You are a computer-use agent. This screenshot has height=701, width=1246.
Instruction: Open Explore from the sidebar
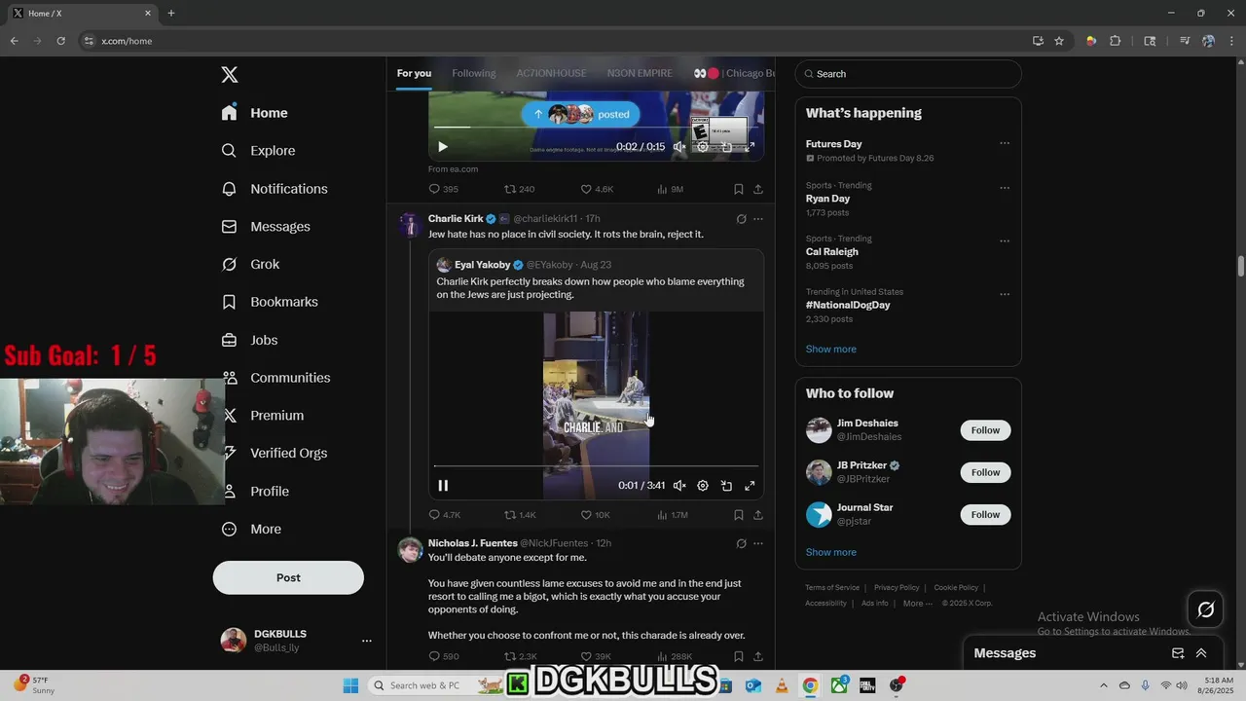pyautogui.click(x=258, y=151)
